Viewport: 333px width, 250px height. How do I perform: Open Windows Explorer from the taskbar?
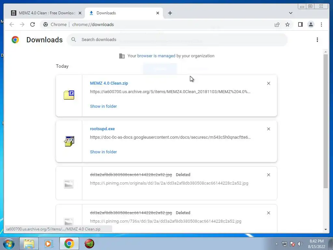(x=29, y=244)
